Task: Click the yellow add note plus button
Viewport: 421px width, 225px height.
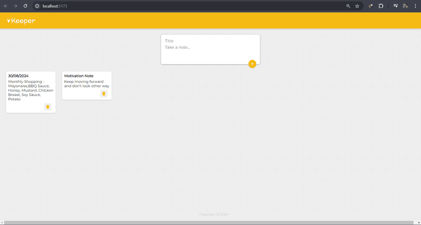Action: click(x=252, y=64)
